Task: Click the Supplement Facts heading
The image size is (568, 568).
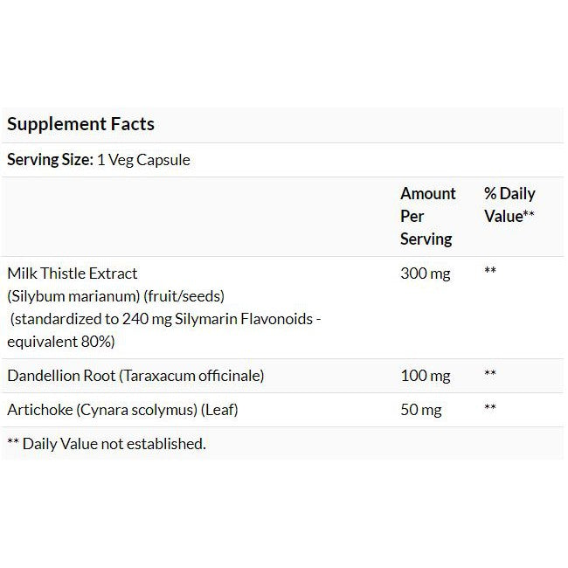Action: point(80,124)
